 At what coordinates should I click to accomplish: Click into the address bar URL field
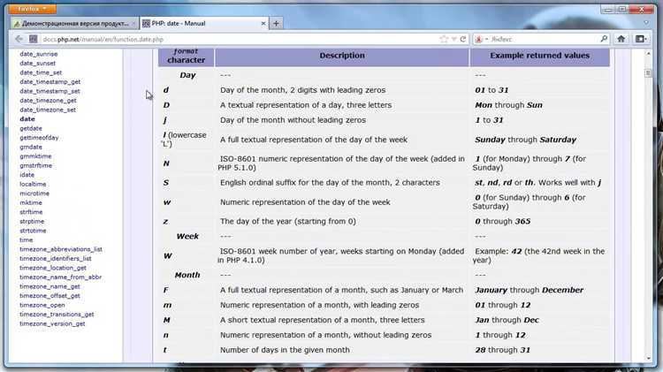(237, 39)
